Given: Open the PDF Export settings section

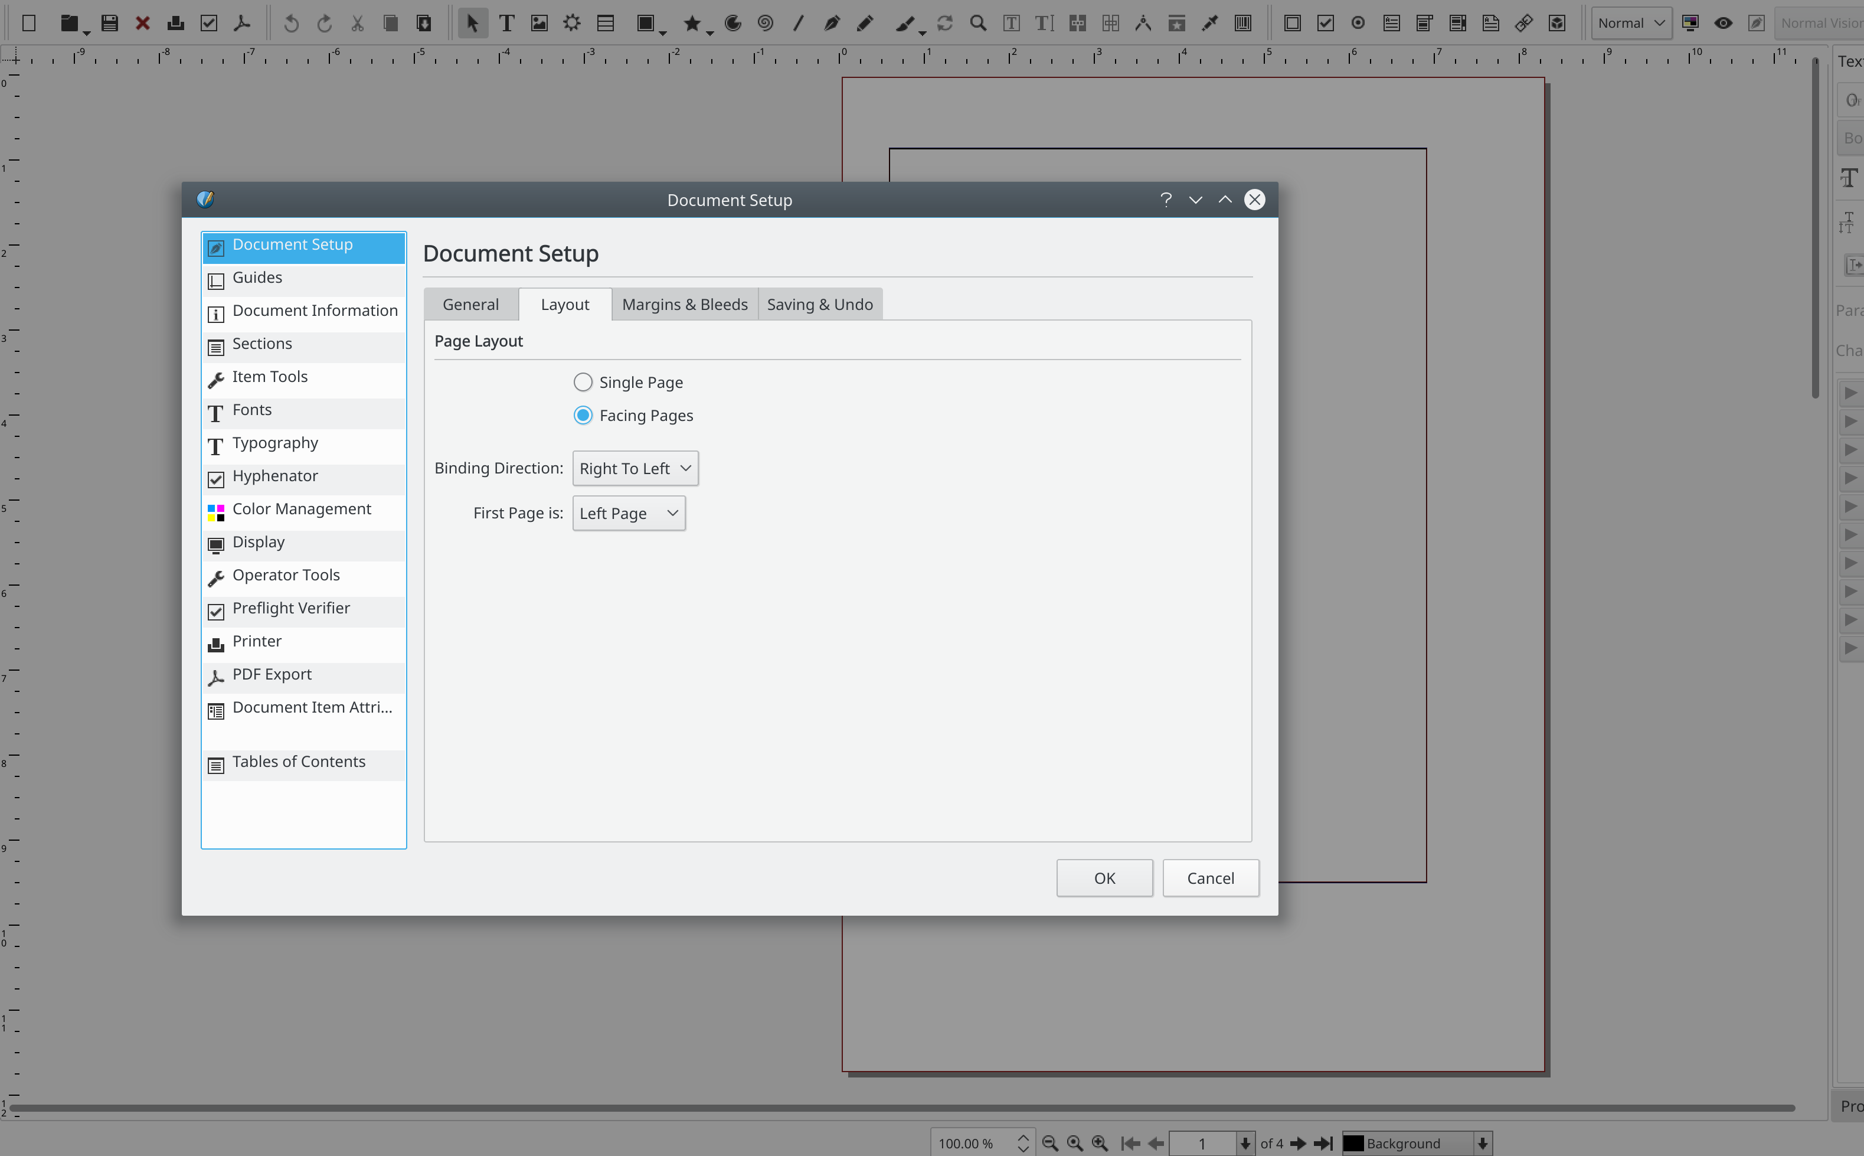Looking at the screenshot, I should click(x=272, y=674).
